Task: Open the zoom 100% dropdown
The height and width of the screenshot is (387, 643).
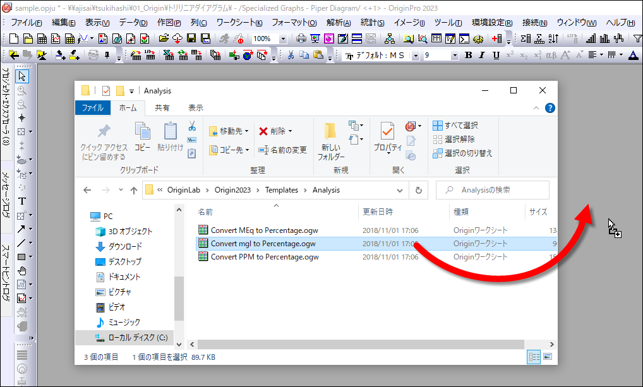Action: tap(282, 39)
